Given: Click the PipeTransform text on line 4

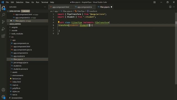Looking at the screenshot, I should click(x=102, y=22).
